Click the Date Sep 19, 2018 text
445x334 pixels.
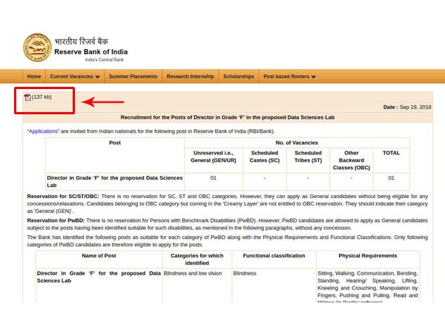tap(407, 107)
